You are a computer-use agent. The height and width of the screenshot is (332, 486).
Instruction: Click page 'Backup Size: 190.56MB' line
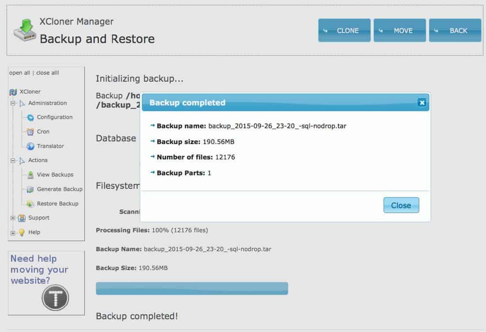(x=132, y=268)
